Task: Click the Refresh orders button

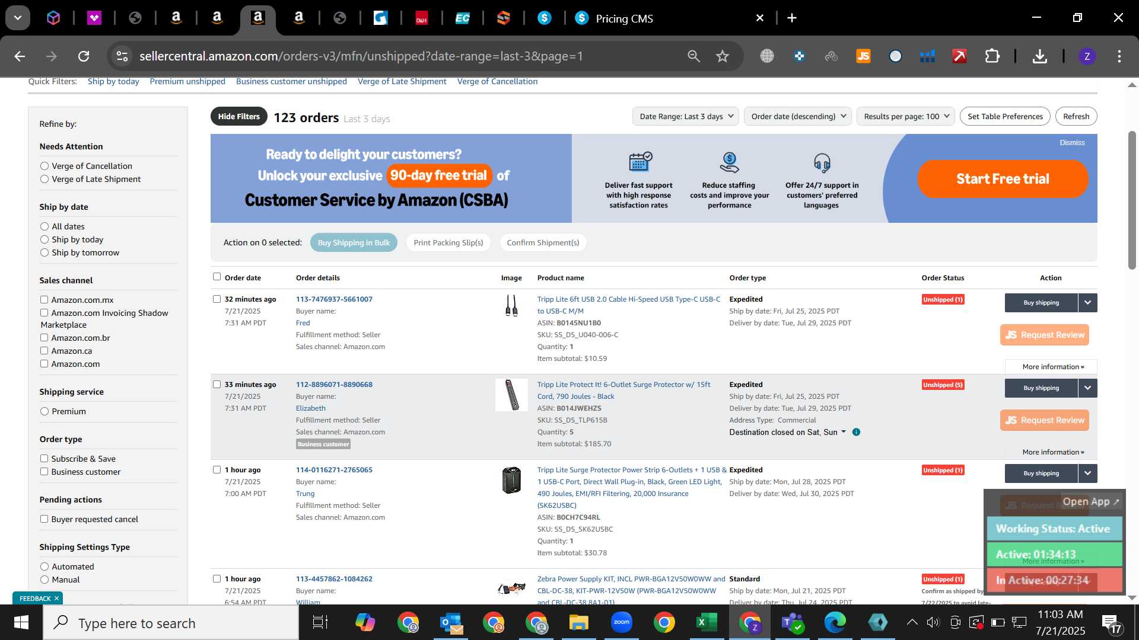Action: pyautogui.click(x=1076, y=116)
